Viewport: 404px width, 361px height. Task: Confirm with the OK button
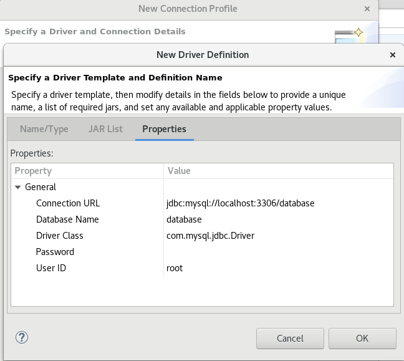[x=362, y=339]
